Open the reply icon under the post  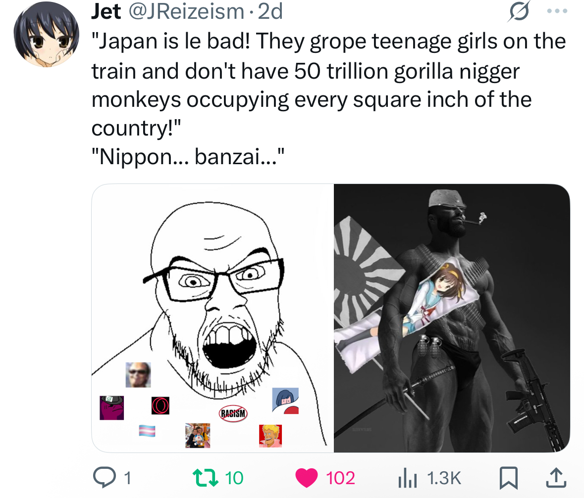(105, 477)
